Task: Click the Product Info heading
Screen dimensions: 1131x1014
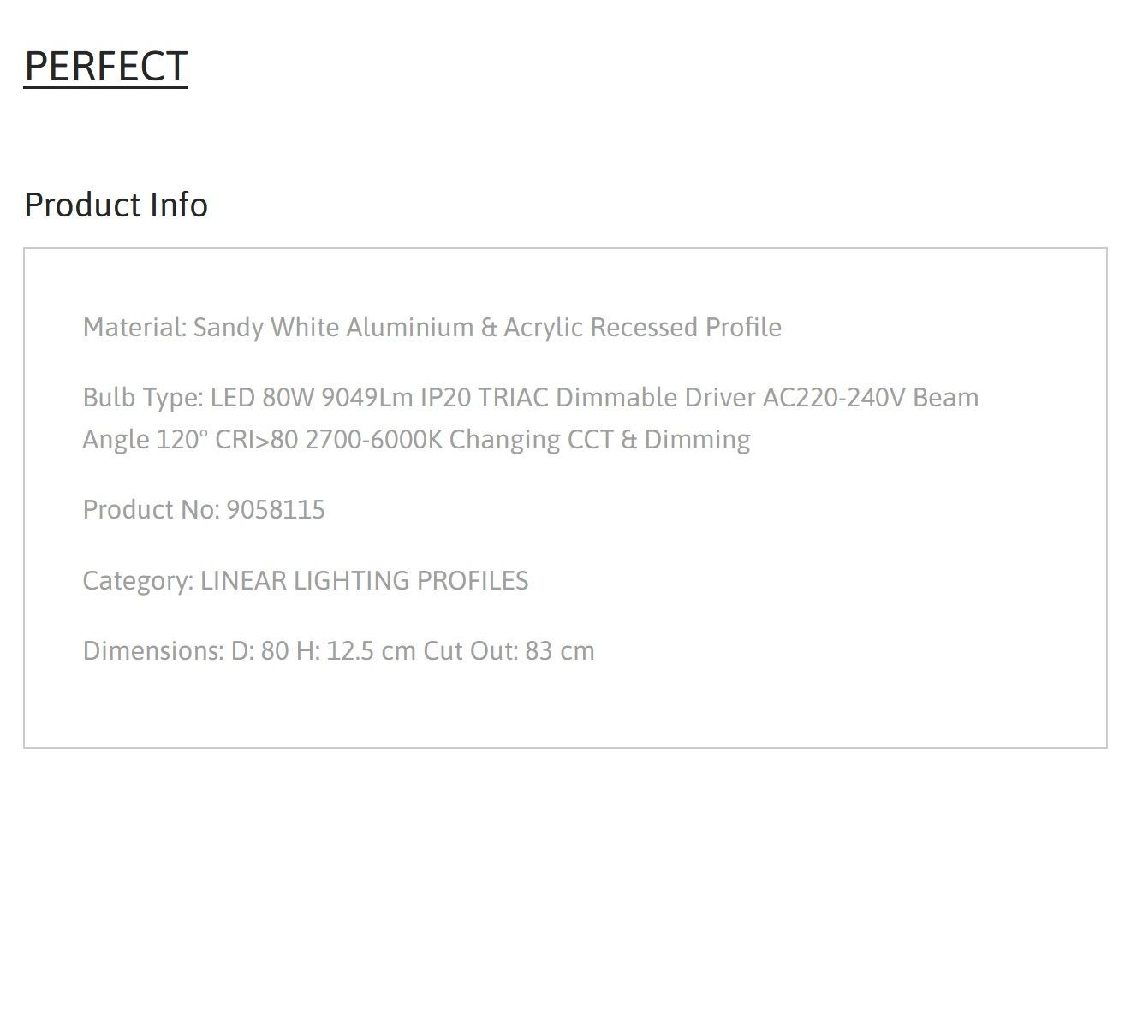Action: (x=116, y=205)
